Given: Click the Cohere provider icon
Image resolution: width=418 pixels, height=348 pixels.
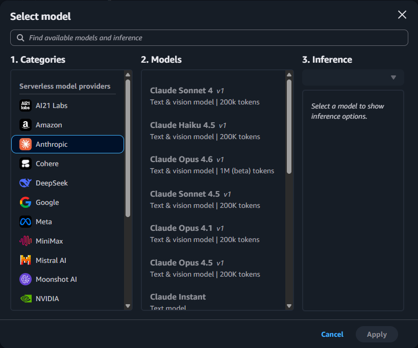Looking at the screenshot, I should (26, 164).
